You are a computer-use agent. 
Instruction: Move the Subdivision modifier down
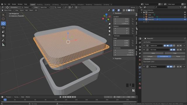point(181,45)
